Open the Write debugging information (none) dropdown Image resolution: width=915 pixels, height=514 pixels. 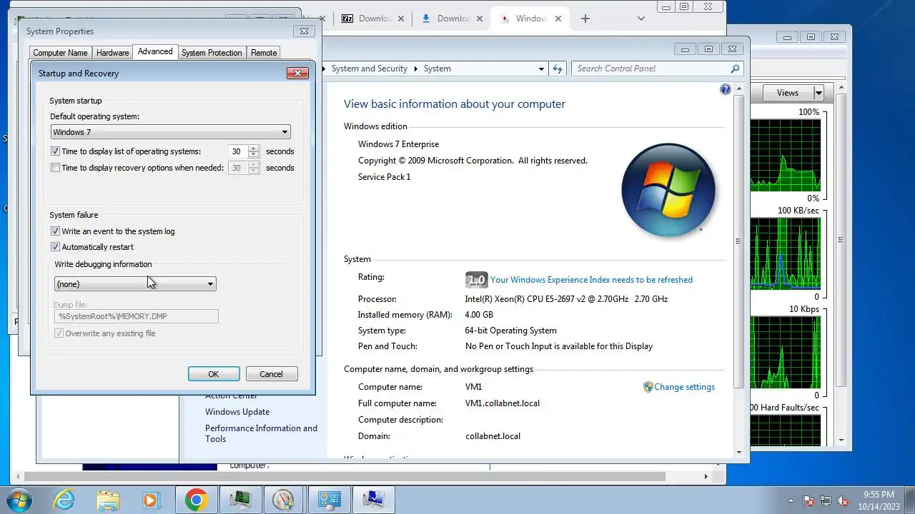pos(135,284)
